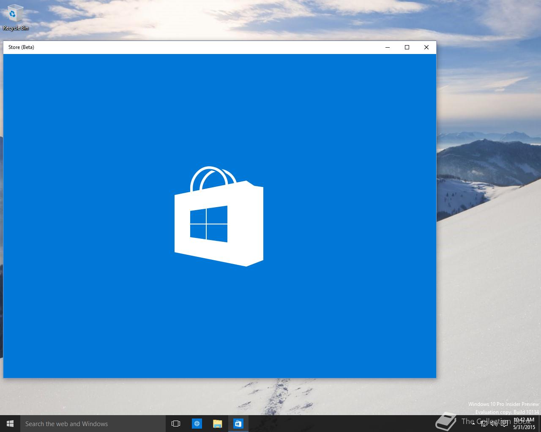The image size is (541, 432).
Task: Click the Store (Beta) title bar text
Action: 21,47
